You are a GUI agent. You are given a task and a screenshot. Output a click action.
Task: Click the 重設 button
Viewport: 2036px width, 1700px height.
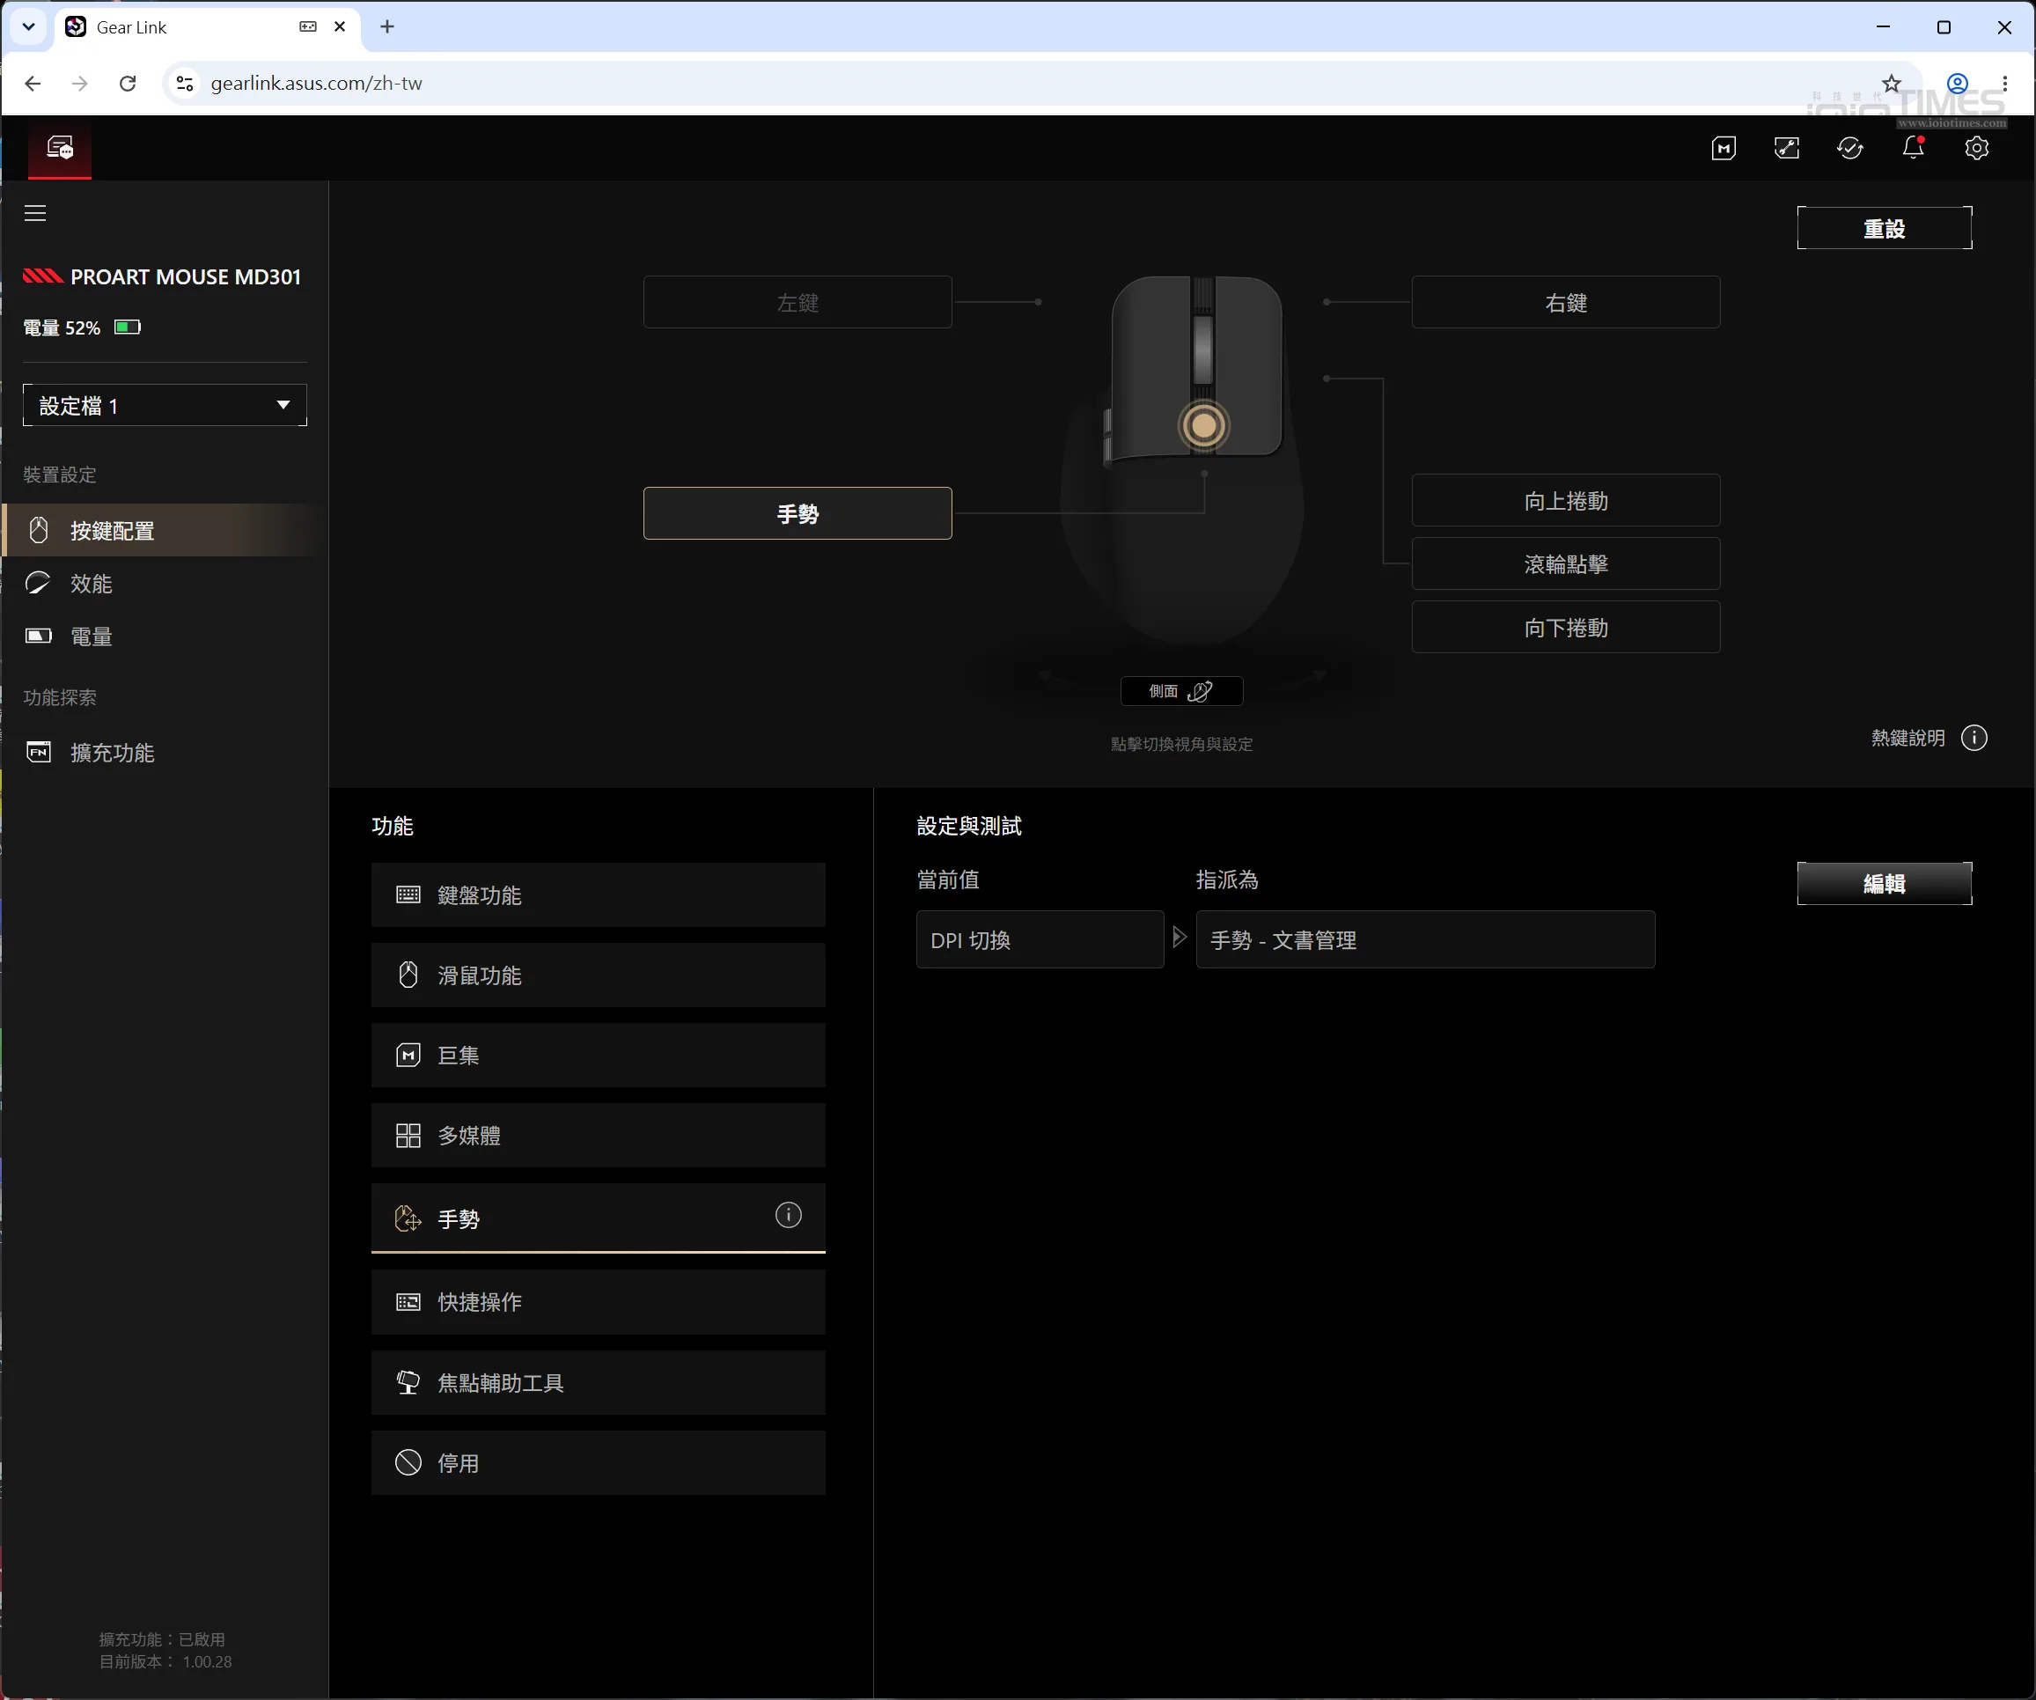pos(1885,228)
